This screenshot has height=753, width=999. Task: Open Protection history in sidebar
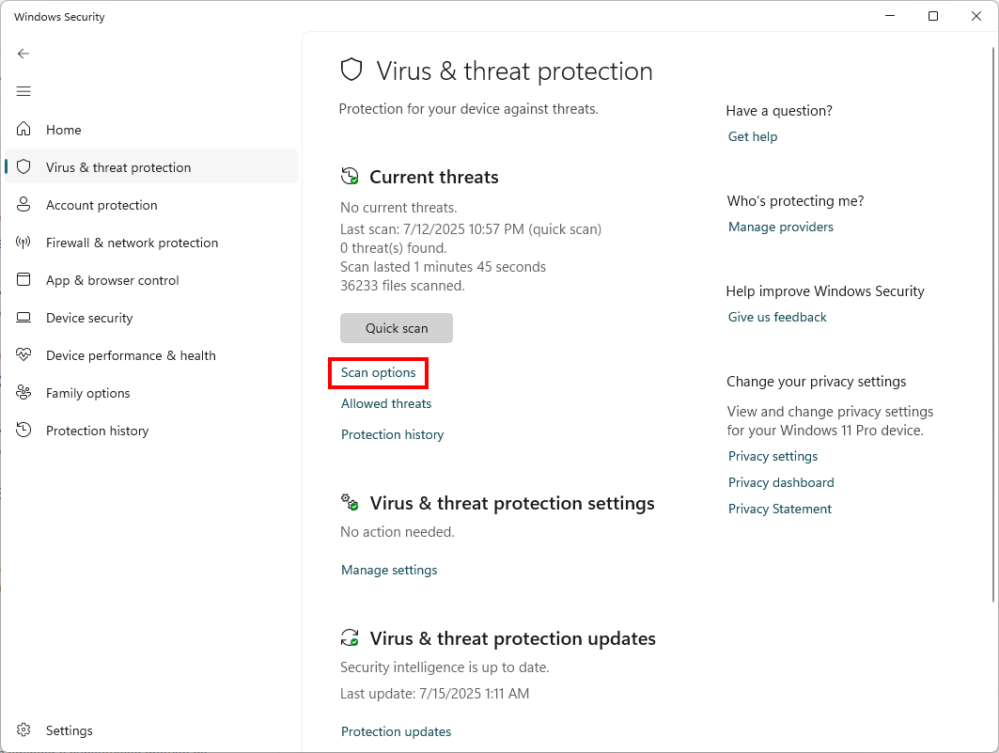point(97,431)
